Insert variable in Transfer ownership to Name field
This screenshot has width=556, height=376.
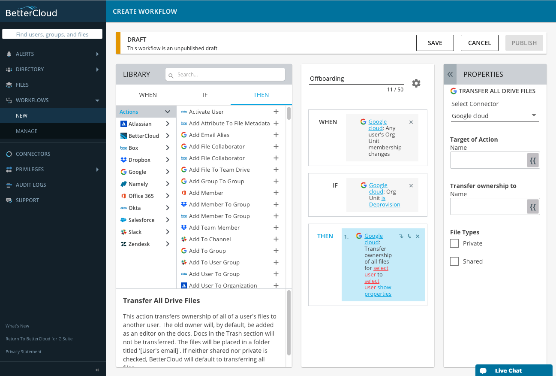[533, 207]
